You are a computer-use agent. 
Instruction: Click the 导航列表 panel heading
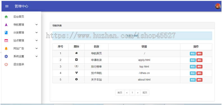tap(57, 26)
